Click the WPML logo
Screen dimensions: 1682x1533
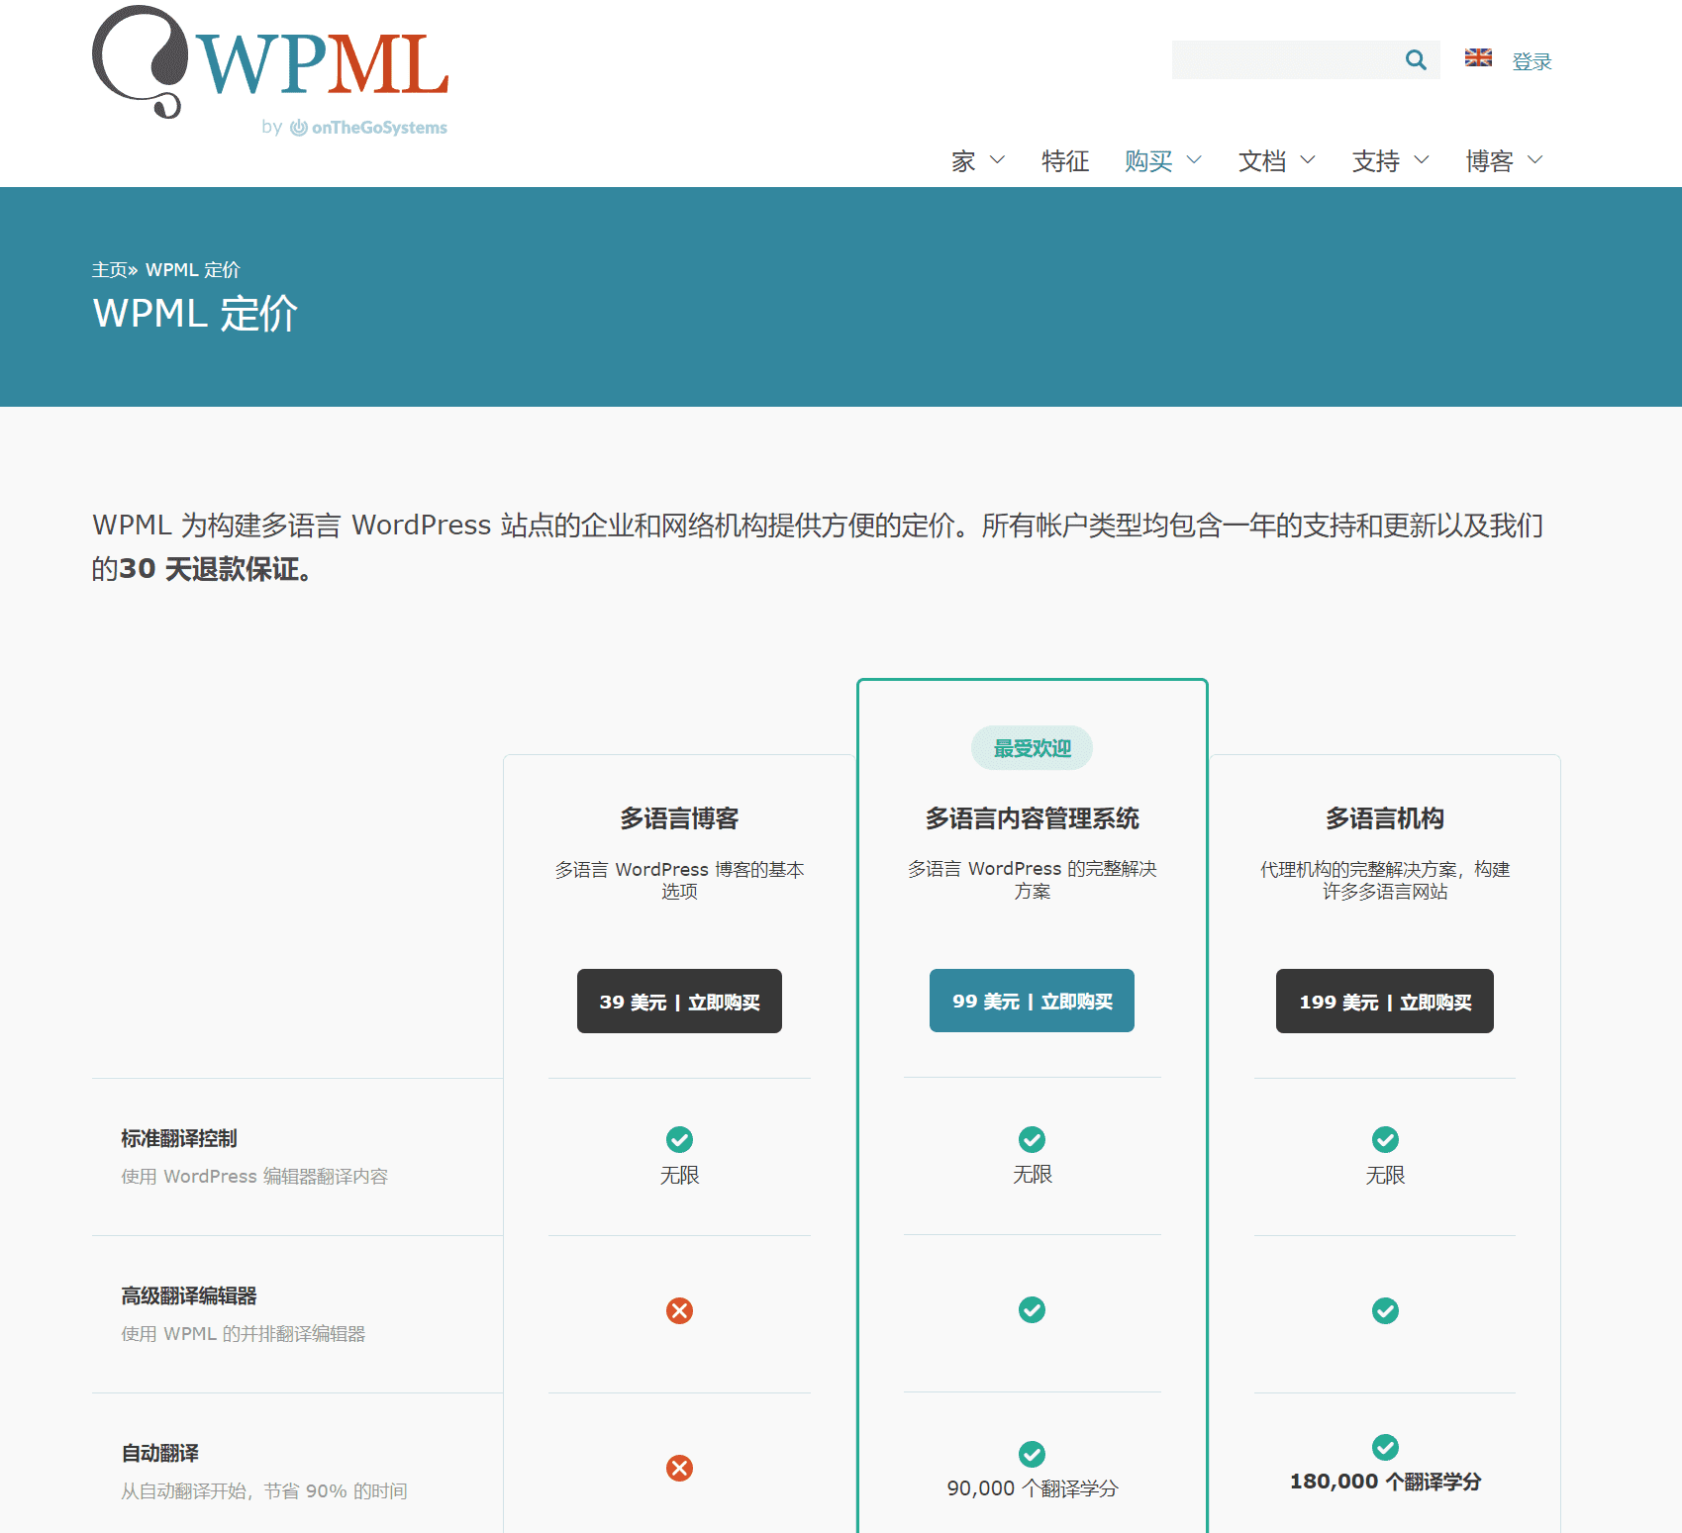269,59
